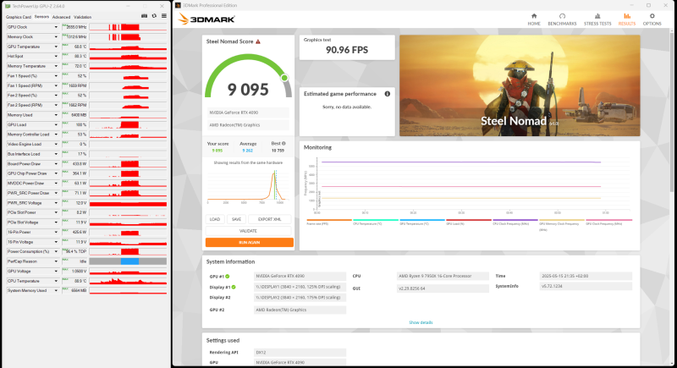Click the GPU-Z title bar app icon
The image size is (677, 368).
(x=8, y=6)
